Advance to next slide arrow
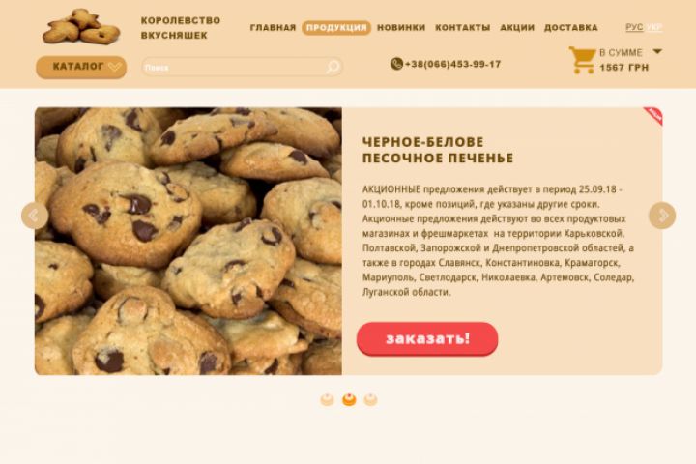The width and height of the screenshot is (696, 464). click(662, 216)
